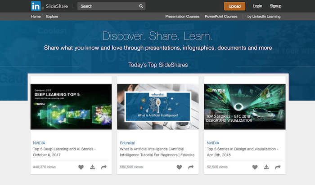Open the Deep Learning Top 5 thumbnail
The image size is (315, 185).
(71, 106)
